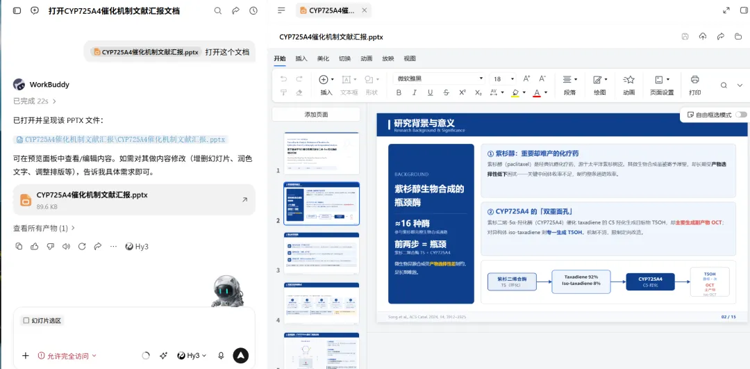The width and height of the screenshot is (750, 369).
Task: Switch to the Slideshow ribbon tab
Action: [x=388, y=58]
